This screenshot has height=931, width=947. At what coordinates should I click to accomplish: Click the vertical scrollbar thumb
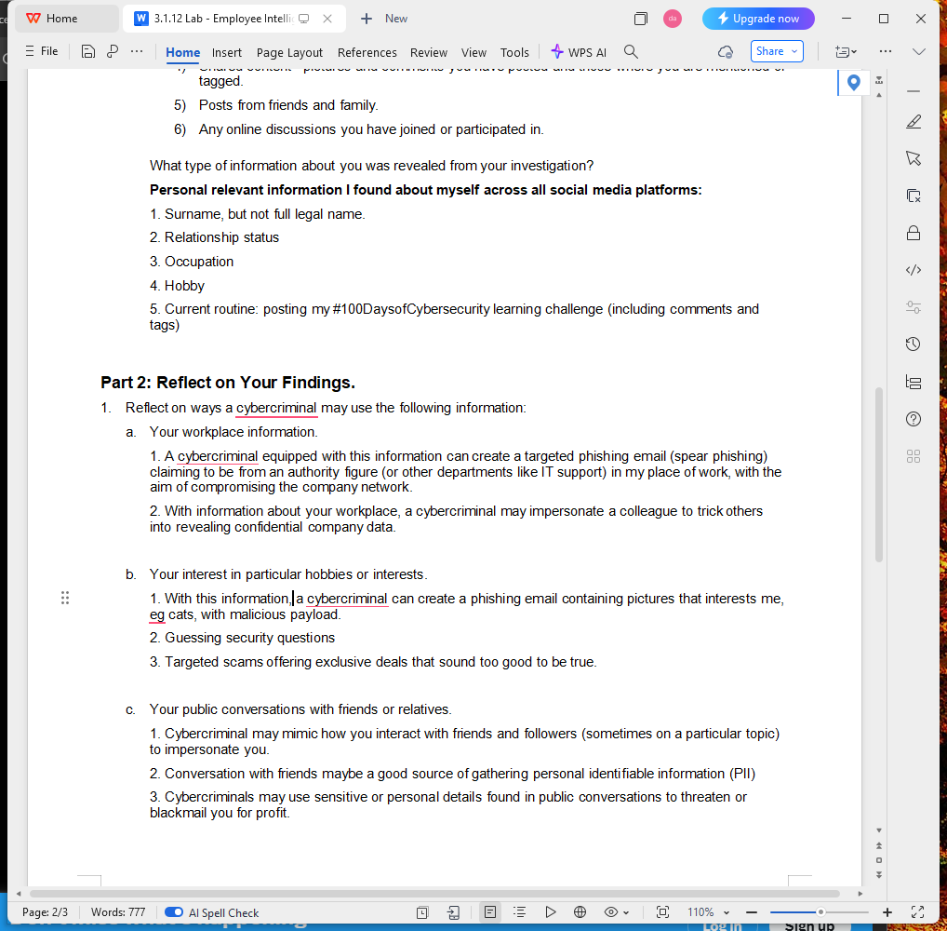pos(879,475)
